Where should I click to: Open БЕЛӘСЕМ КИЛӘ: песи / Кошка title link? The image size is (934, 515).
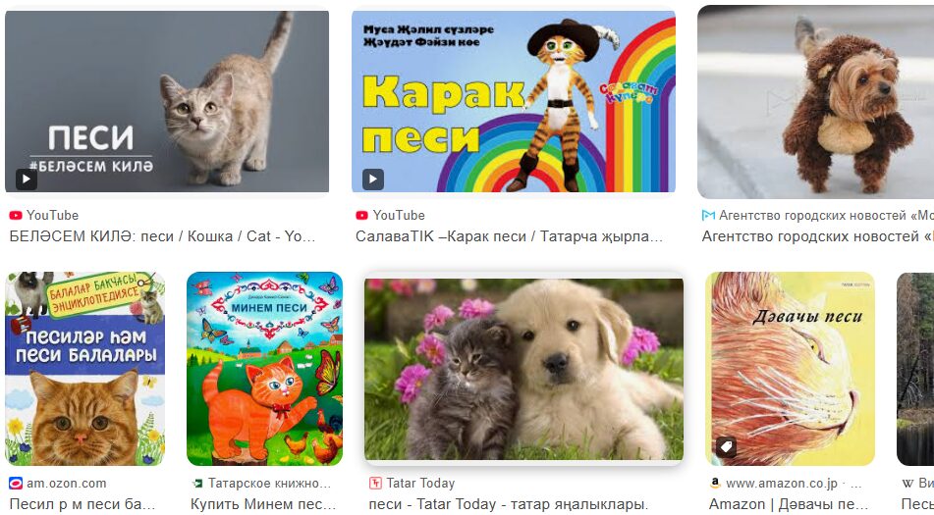tap(163, 236)
